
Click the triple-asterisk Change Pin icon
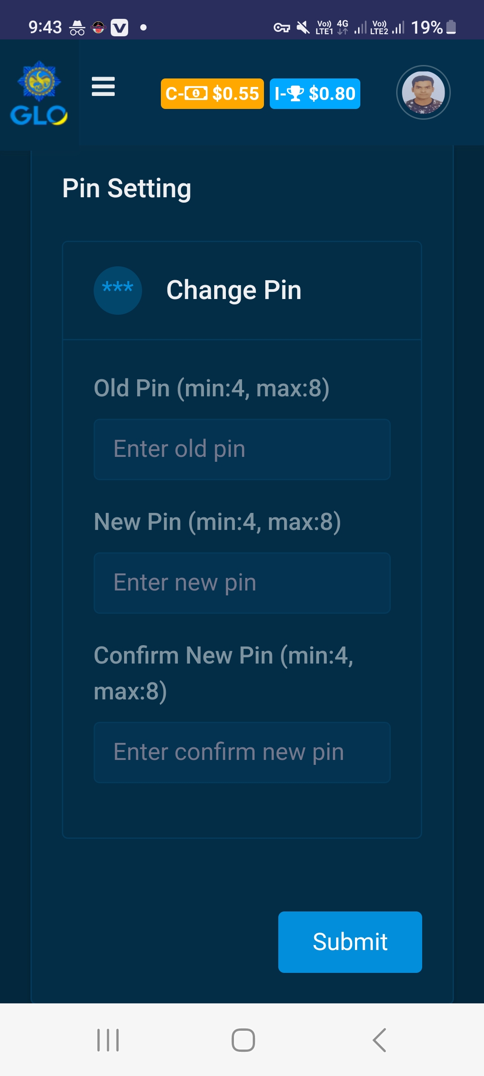(118, 290)
